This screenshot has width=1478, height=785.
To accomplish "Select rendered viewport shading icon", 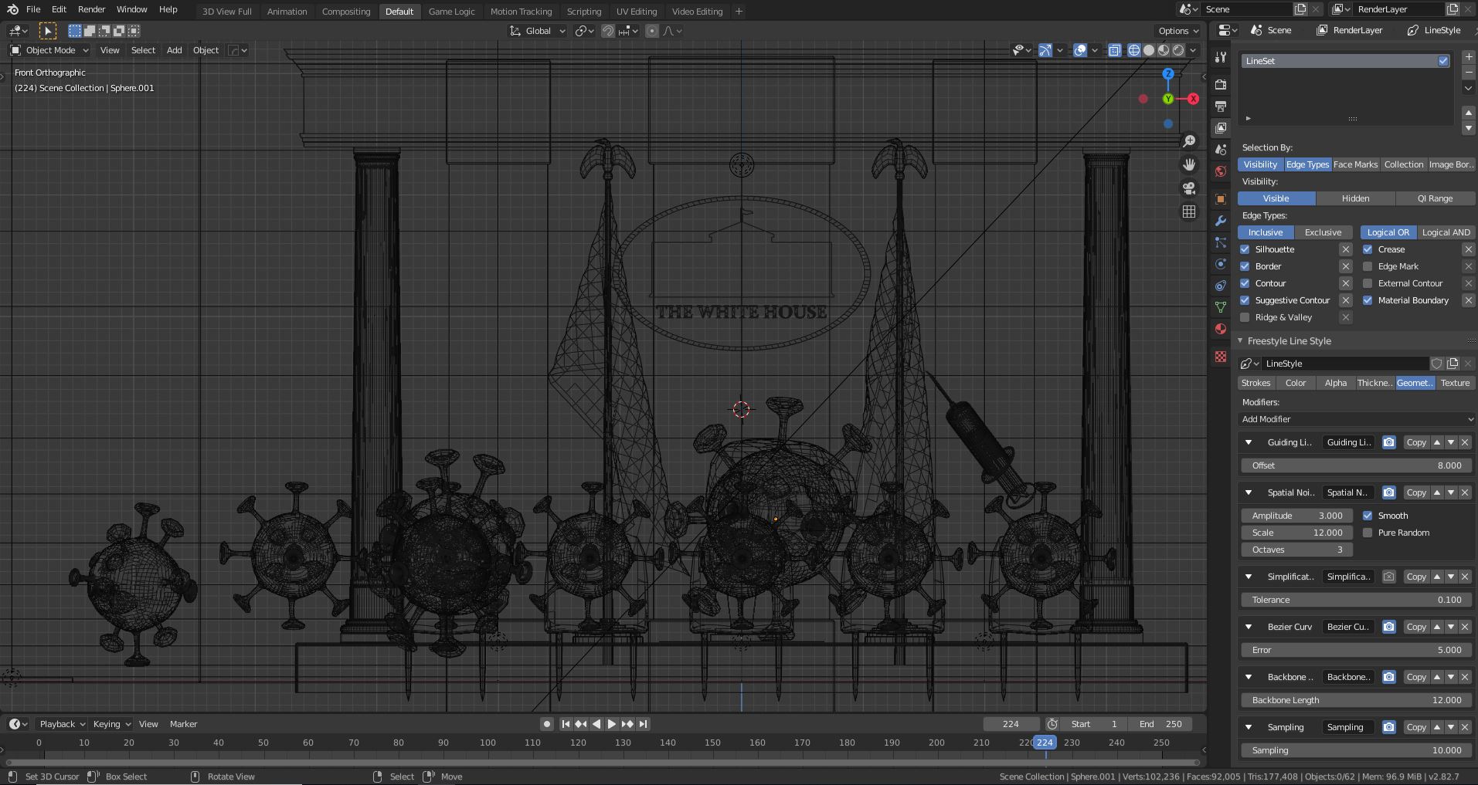I will 1178,50.
